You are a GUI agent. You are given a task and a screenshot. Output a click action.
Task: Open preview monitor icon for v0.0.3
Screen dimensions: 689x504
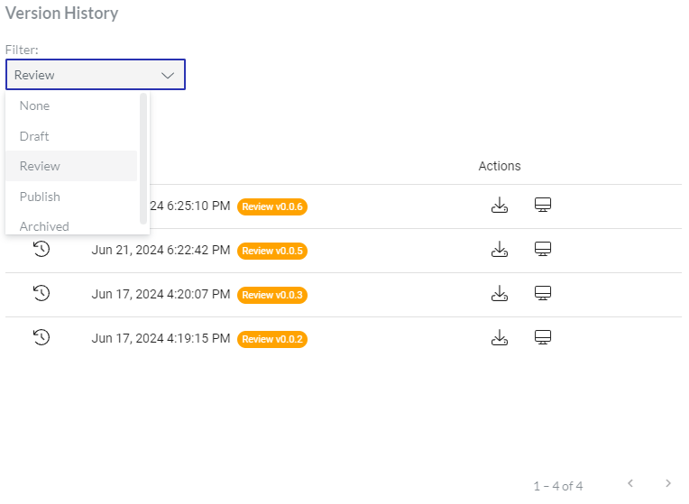pos(543,293)
